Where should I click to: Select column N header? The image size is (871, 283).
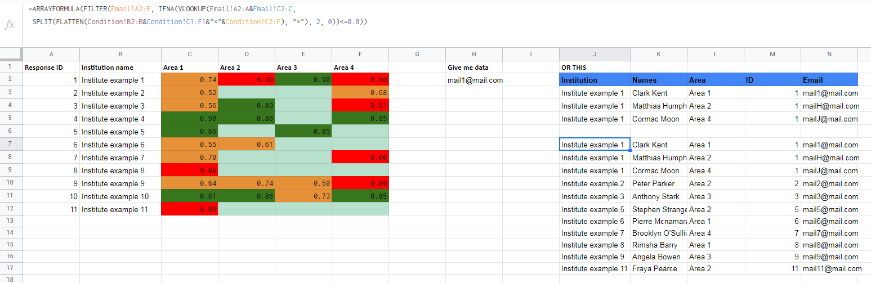point(829,54)
